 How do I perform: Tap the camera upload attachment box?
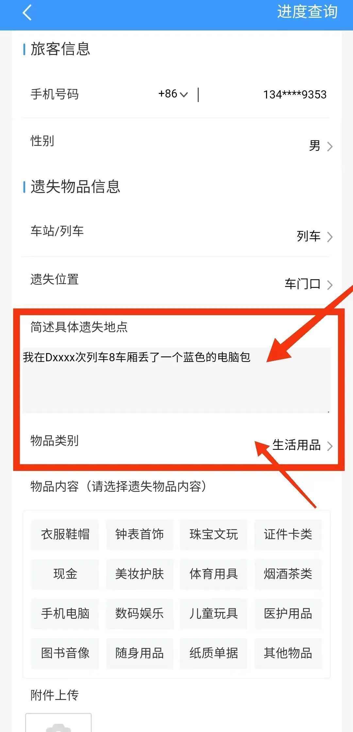pos(59,723)
